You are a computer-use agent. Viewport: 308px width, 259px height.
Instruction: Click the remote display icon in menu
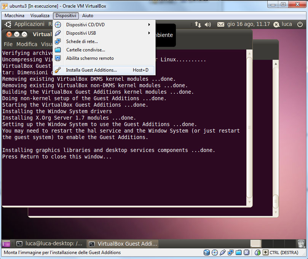tap(58, 58)
